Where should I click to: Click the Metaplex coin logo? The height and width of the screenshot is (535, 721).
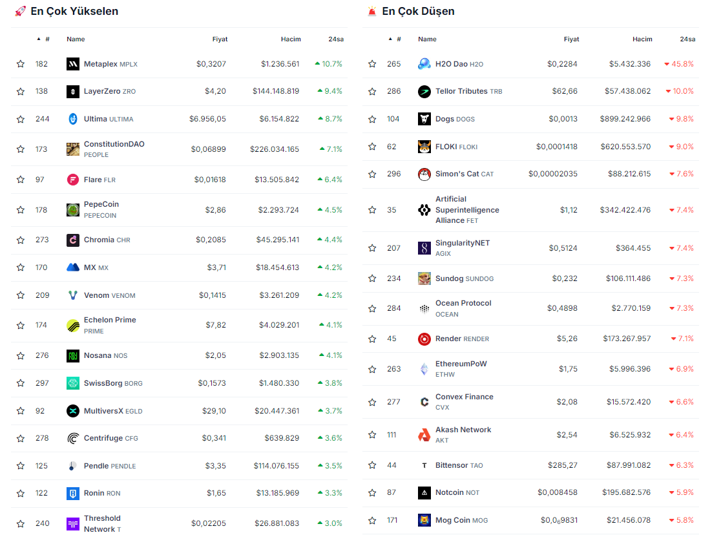(72, 64)
